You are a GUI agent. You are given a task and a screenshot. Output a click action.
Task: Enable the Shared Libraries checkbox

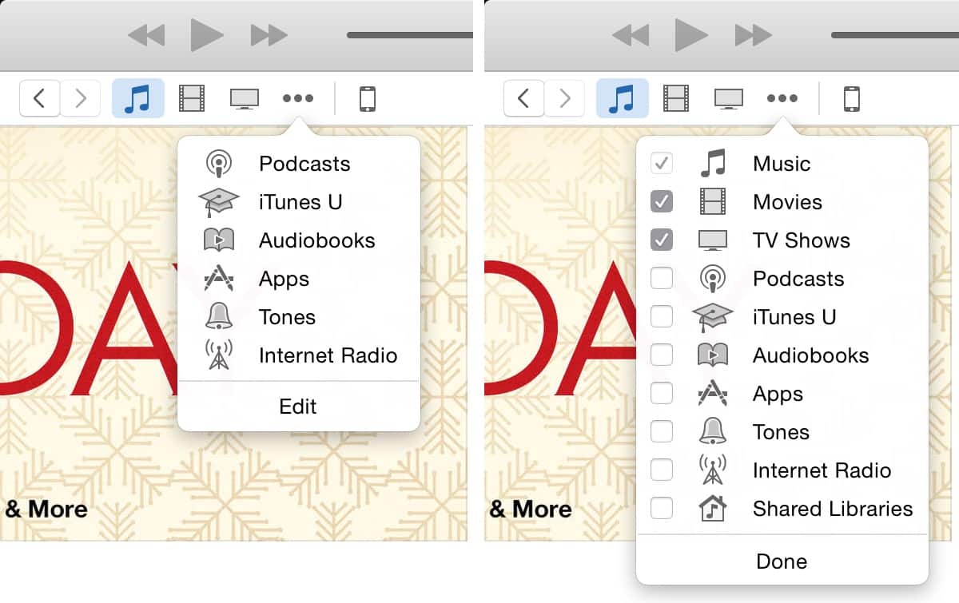[662, 509]
